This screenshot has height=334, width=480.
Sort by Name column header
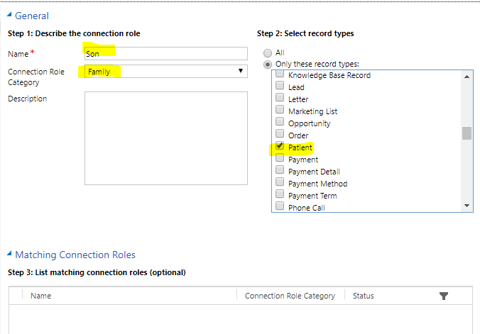pyautogui.click(x=41, y=296)
